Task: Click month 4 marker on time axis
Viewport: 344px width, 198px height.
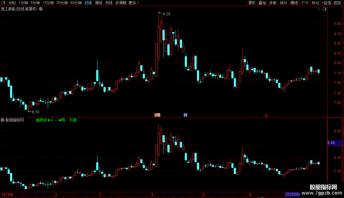Action: 152,194
